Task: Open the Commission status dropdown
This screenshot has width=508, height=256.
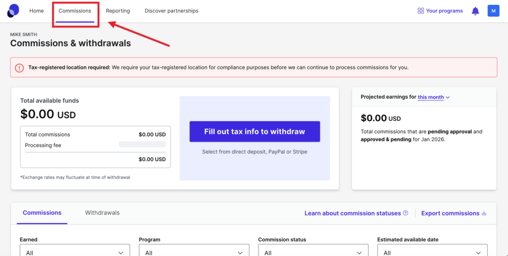Action: pos(313,252)
